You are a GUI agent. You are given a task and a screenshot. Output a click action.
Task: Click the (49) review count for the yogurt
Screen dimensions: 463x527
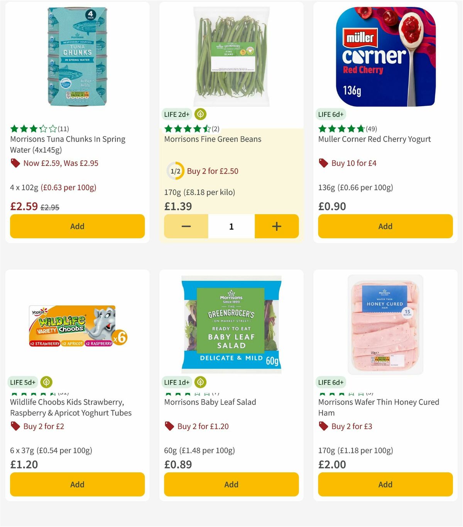(371, 129)
